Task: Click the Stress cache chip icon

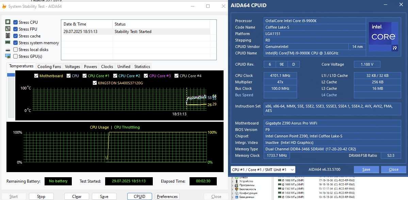Action: [8, 36]
